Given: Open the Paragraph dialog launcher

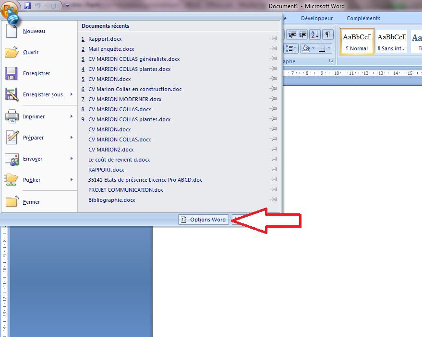Looking at the screenshot, I should point(331,62).
